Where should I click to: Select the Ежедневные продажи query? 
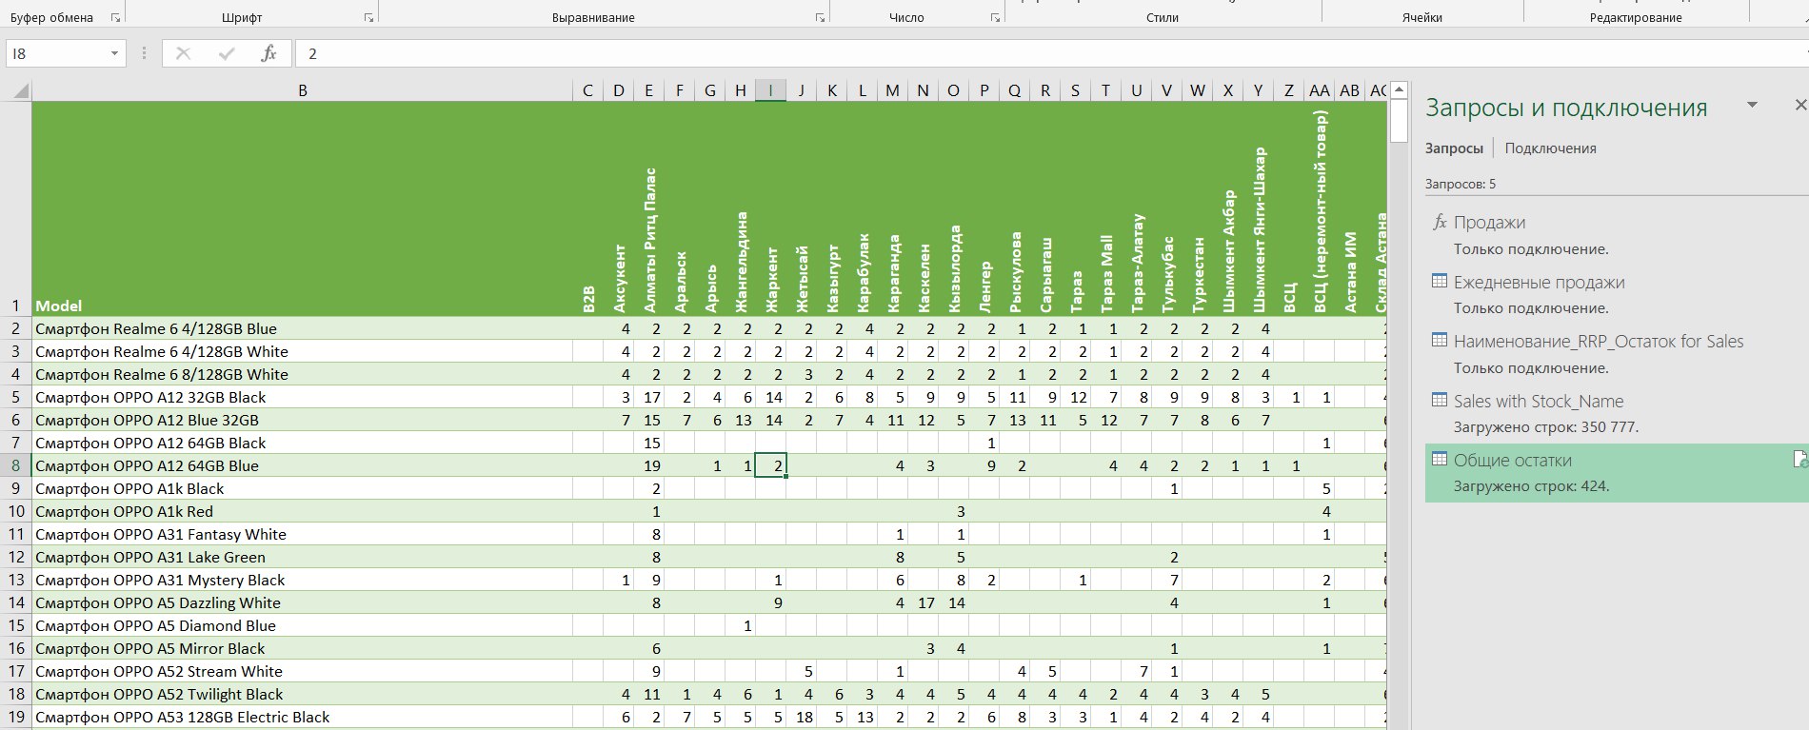(x=1617, y=293)
